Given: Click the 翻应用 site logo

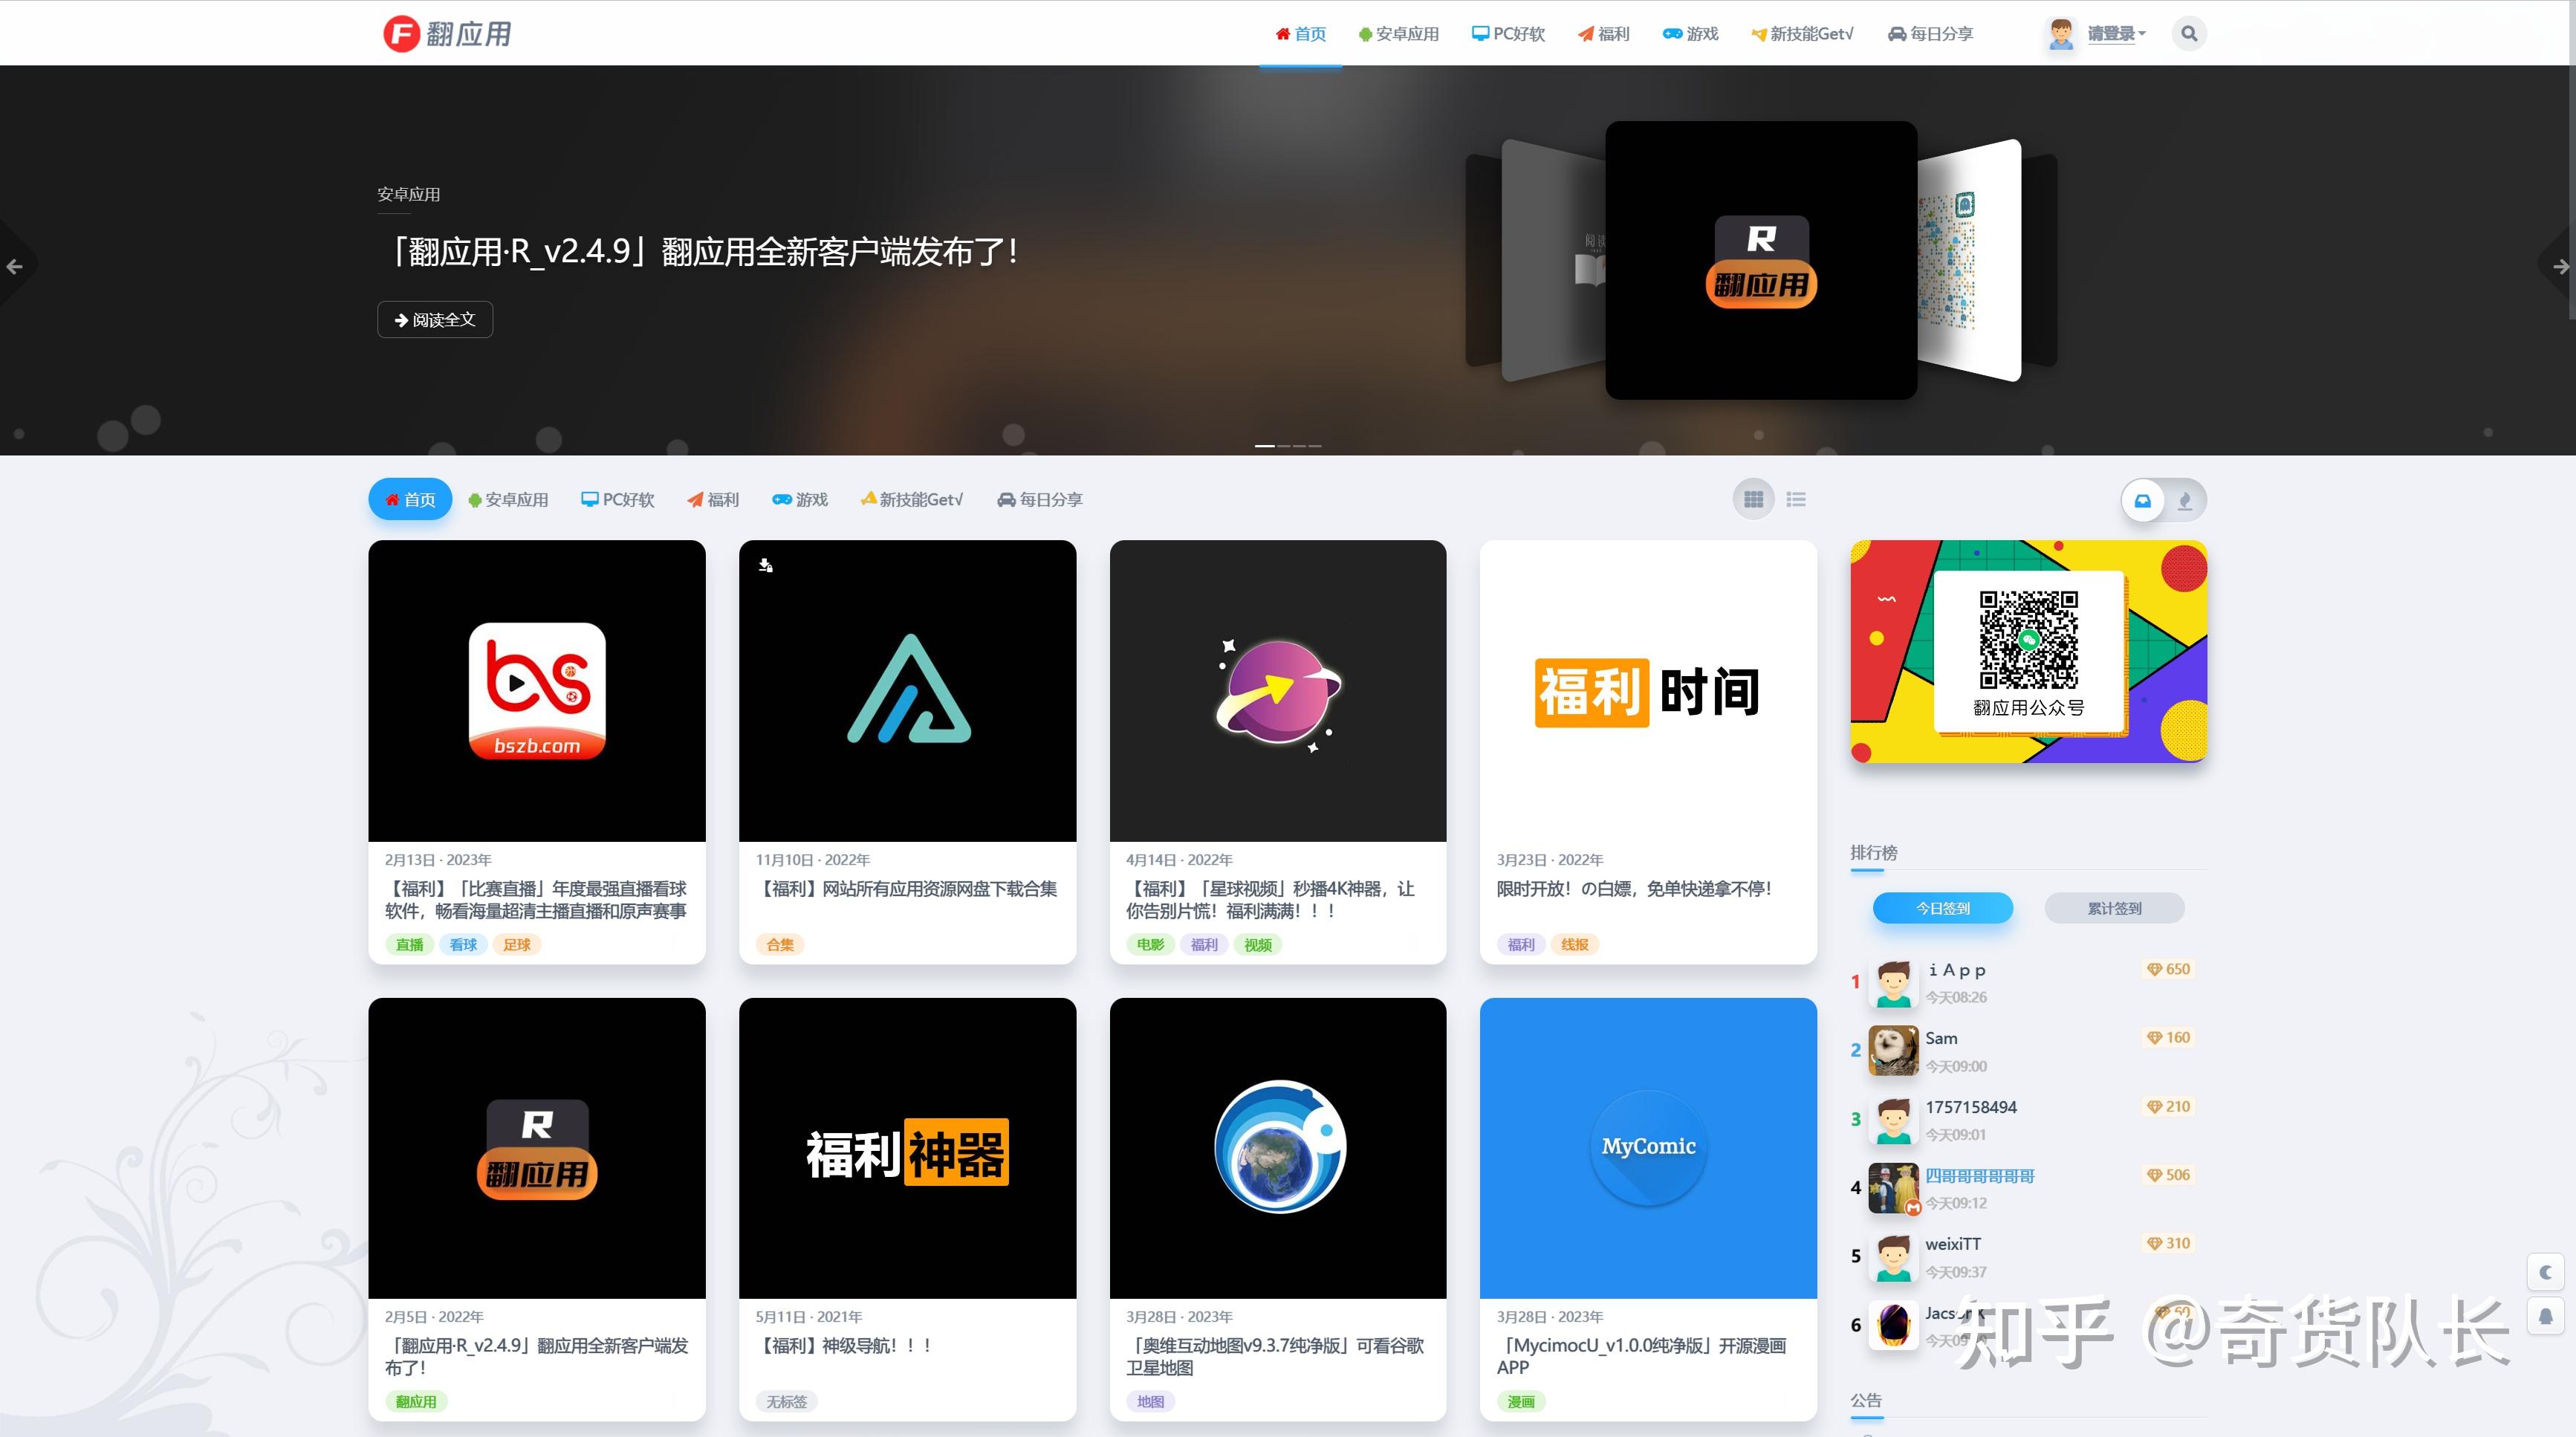Looking at the screenshot, I should click(447, 34).
